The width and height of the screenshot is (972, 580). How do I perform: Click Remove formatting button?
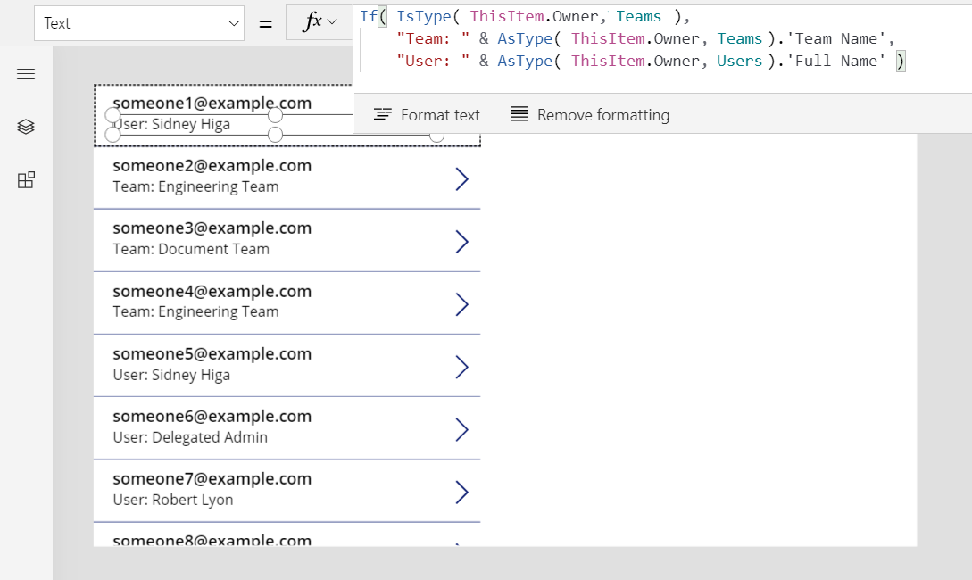(x=589, y=114)
